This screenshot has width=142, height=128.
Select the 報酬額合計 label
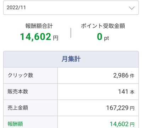39,26
